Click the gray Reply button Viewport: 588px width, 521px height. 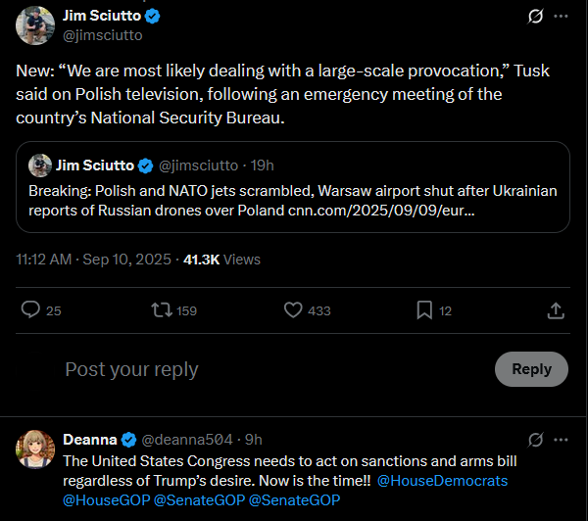(x=531, y=369)
